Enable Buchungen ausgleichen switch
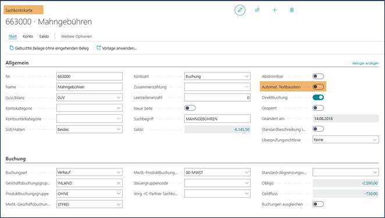The width and height of the screenshot is (385, 218). [x=318, y=204]
